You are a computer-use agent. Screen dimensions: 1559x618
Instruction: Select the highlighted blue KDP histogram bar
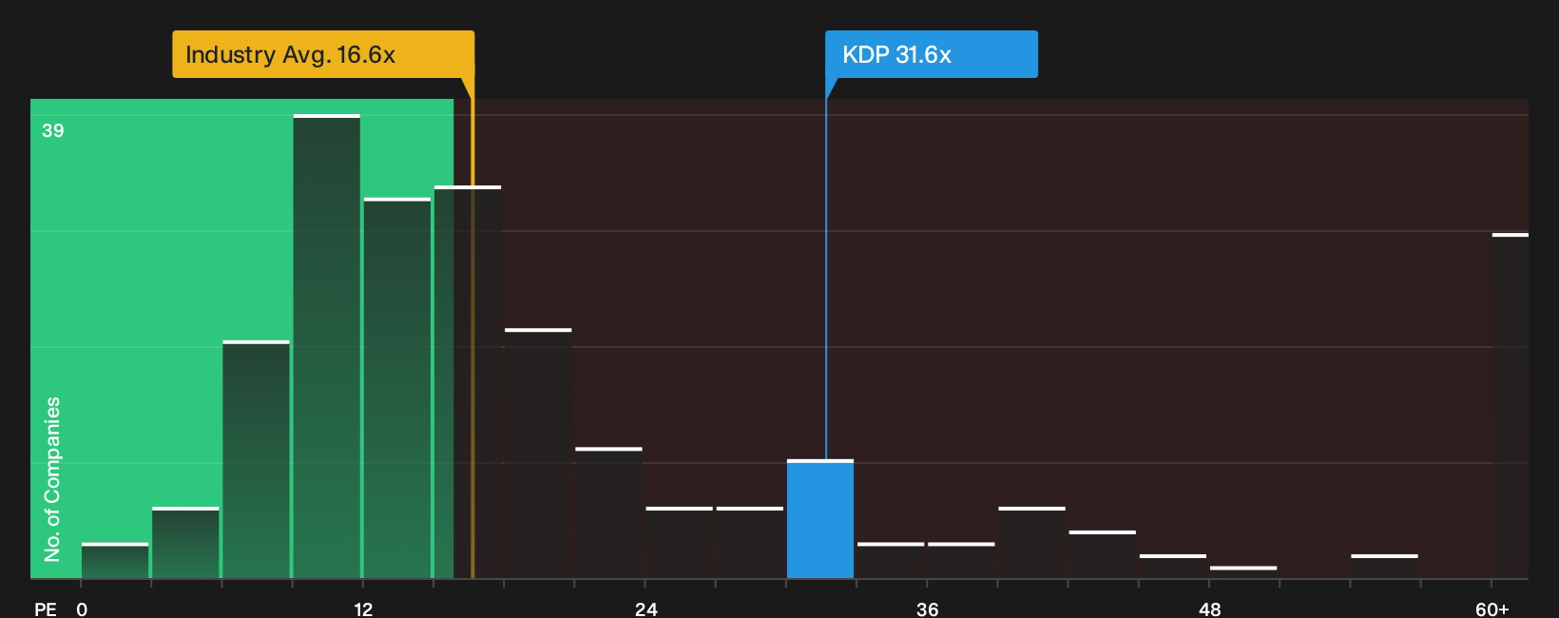click(820, 519)
